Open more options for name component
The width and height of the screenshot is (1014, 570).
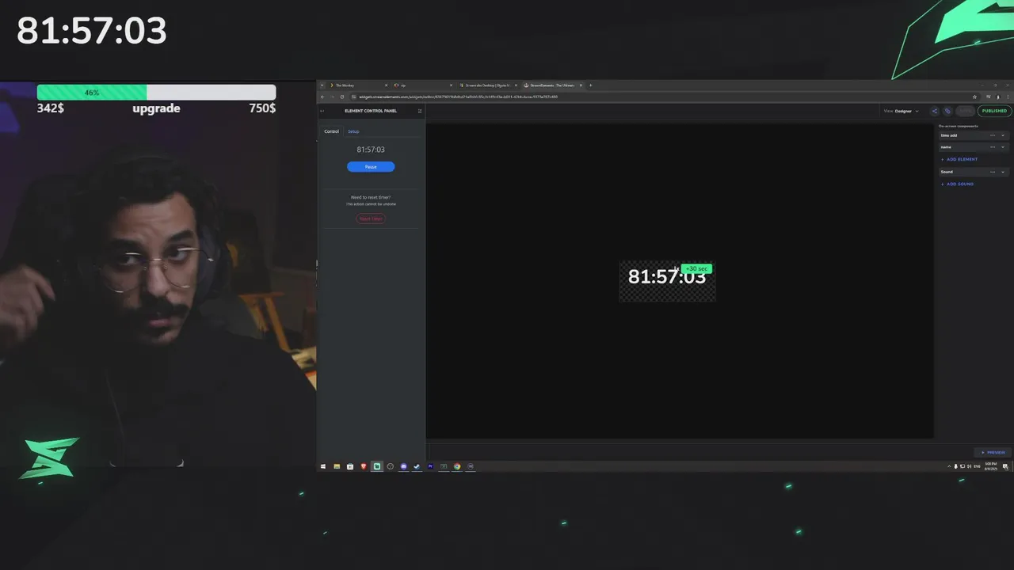[x=992, y=147]
